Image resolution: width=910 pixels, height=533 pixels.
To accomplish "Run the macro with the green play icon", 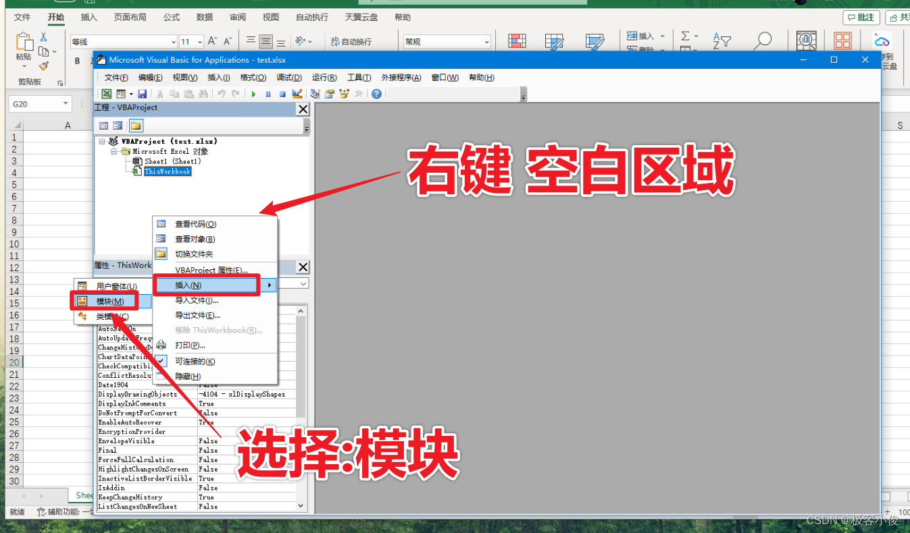I will [x=253, y=94].
